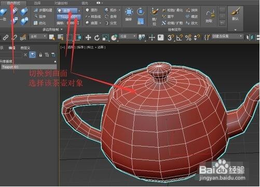This screenshot has width=260, height=187.
Task: Click the 一致 Conform brush
Action: tap(4, 15)
